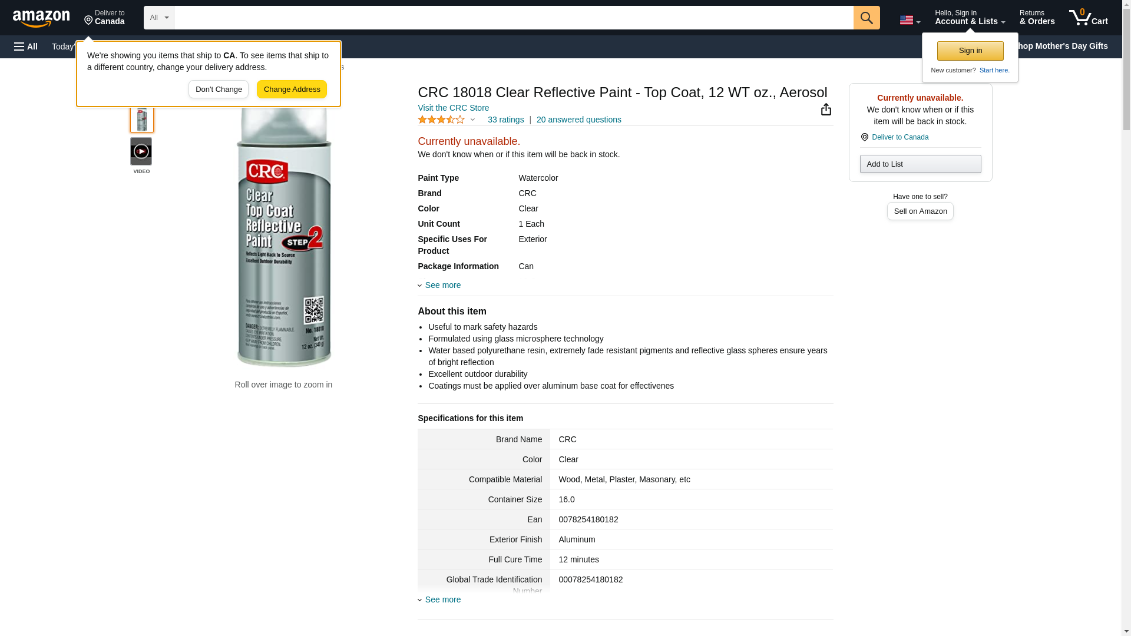
Task: Open Returns & Orders
Action: point(1037,18)
